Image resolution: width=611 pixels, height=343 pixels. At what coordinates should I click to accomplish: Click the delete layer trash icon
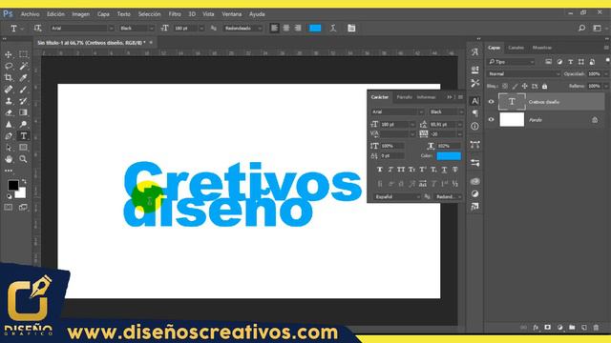point(596,328)
